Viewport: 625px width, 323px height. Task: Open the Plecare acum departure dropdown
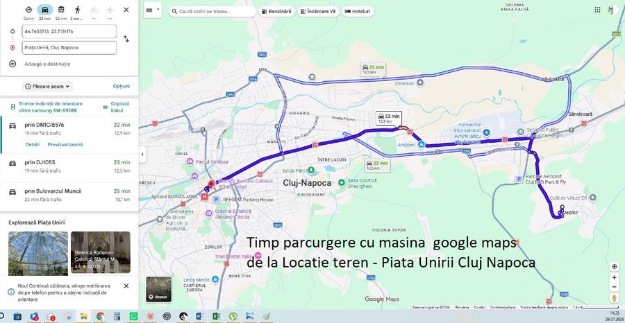47,87
